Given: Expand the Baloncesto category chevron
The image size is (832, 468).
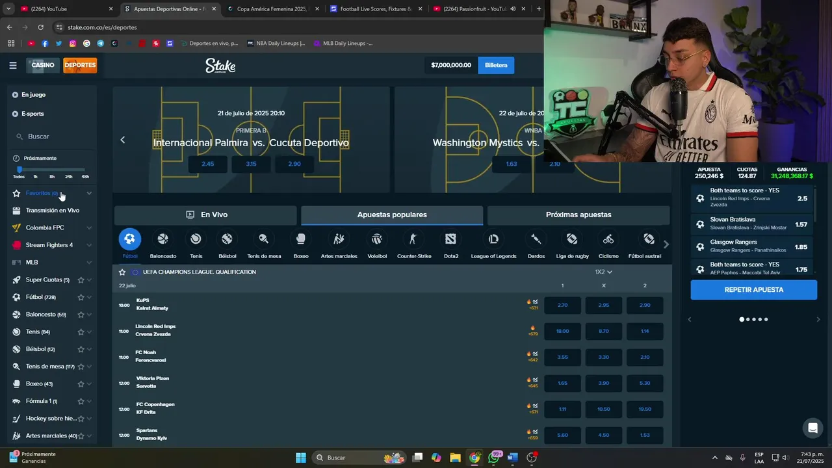Looking at the screenshot, I should tap(89, 315).
